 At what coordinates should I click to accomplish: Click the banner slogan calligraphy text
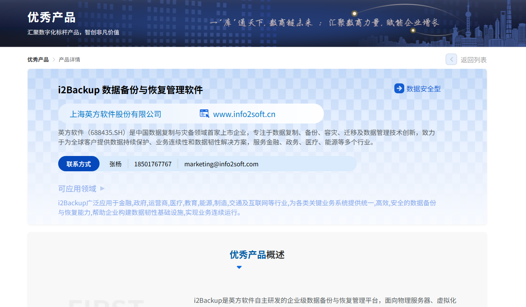click(325, 23)
